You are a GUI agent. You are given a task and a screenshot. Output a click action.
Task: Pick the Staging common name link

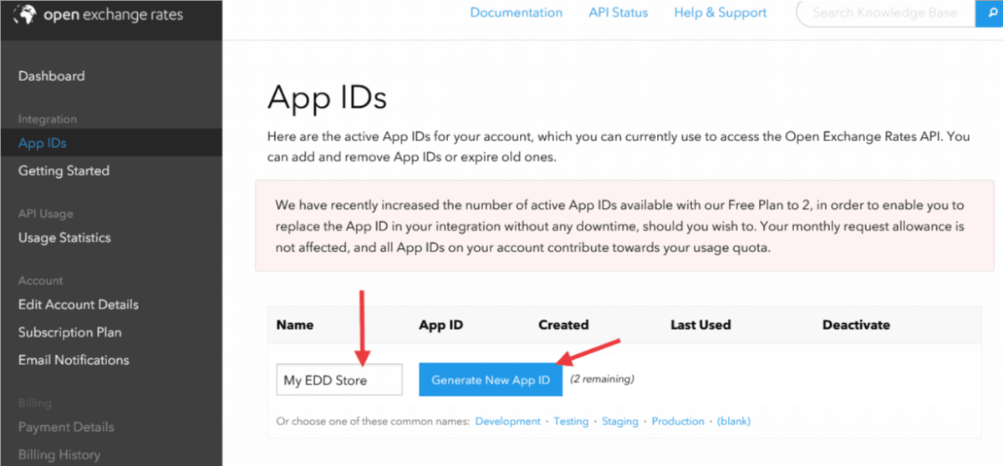click(620, 422)
